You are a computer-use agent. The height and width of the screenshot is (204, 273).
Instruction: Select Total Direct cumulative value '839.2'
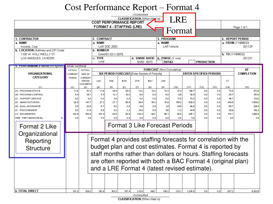coord(88,191)
